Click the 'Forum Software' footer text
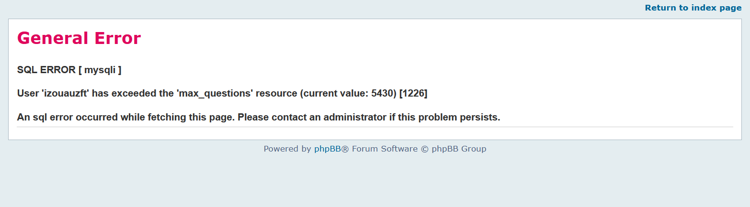750x207 pixels. tap(385, 149)
